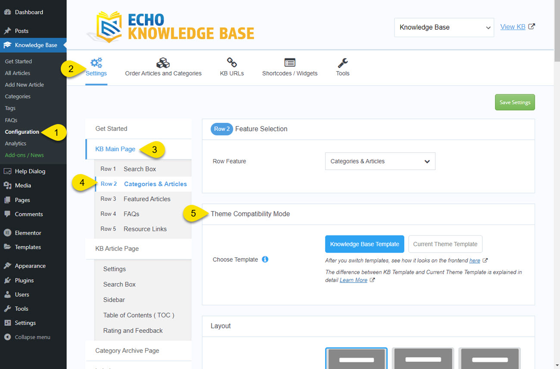Image resolution: width=560 pixels, height=369 pixels.
Task: Select the first layout thumbnail
Action: pyautogui.click(x=356, y=358)
